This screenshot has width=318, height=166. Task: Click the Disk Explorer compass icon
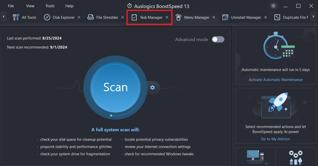click(x=47, y=17)
